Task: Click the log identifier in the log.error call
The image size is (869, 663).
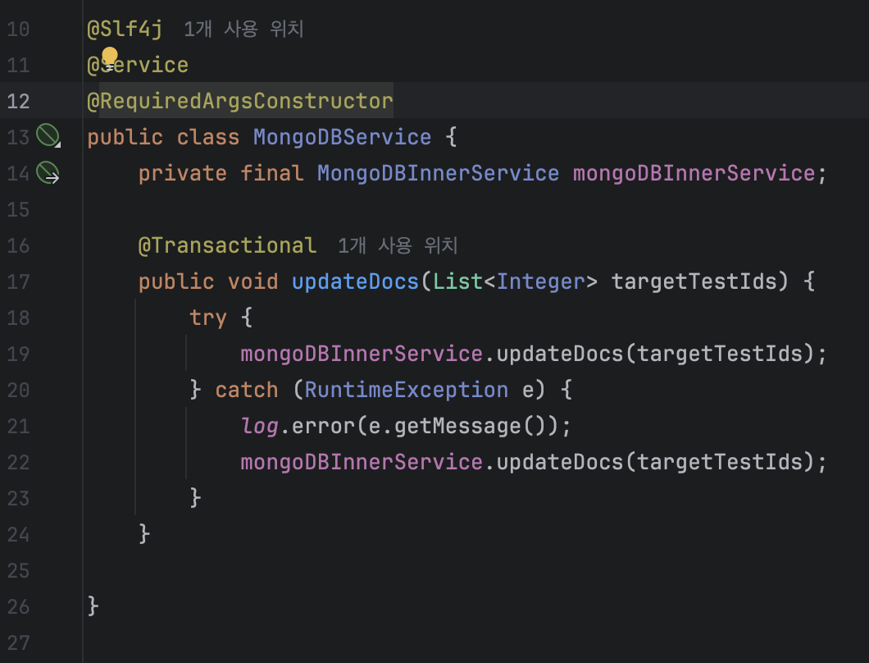Action: click(x=259, y=426)
